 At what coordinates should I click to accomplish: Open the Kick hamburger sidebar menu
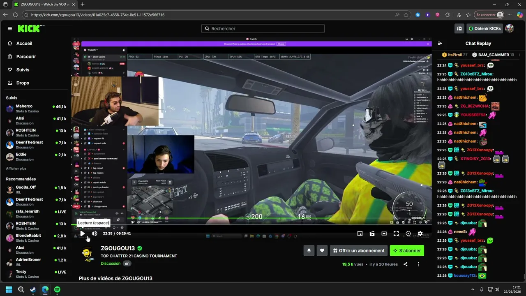pyautogui.click(x=10, y=28)
